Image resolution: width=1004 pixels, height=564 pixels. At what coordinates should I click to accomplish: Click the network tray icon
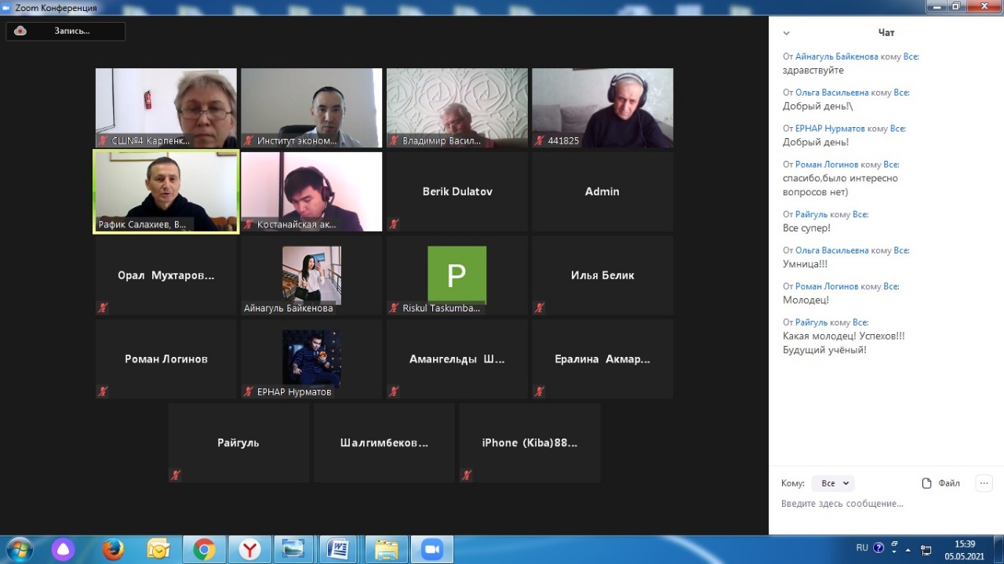coord(926,550)
